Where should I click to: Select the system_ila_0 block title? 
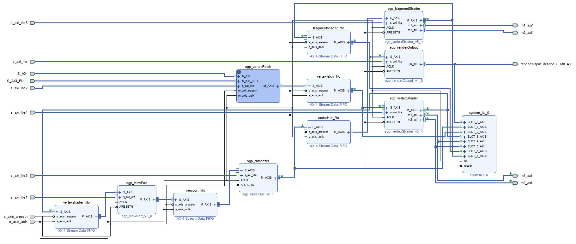tap(479, 113)
